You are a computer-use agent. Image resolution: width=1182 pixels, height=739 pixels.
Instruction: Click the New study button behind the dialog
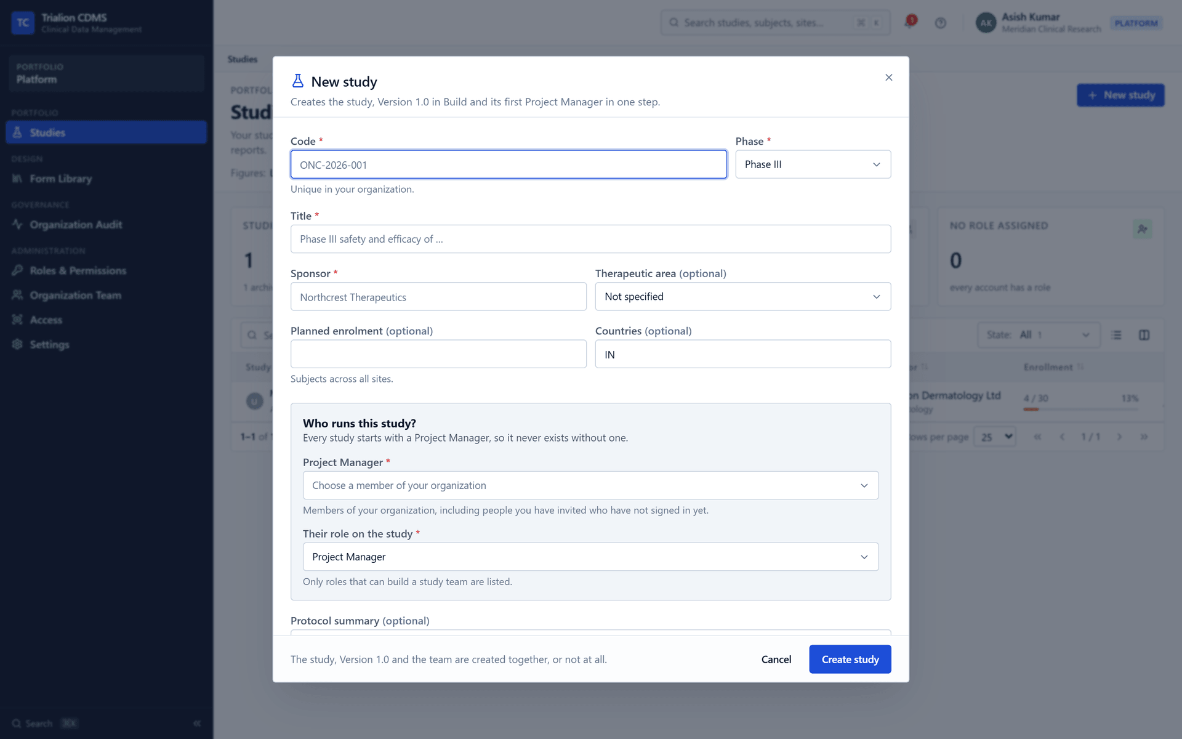pos(1120,95)
